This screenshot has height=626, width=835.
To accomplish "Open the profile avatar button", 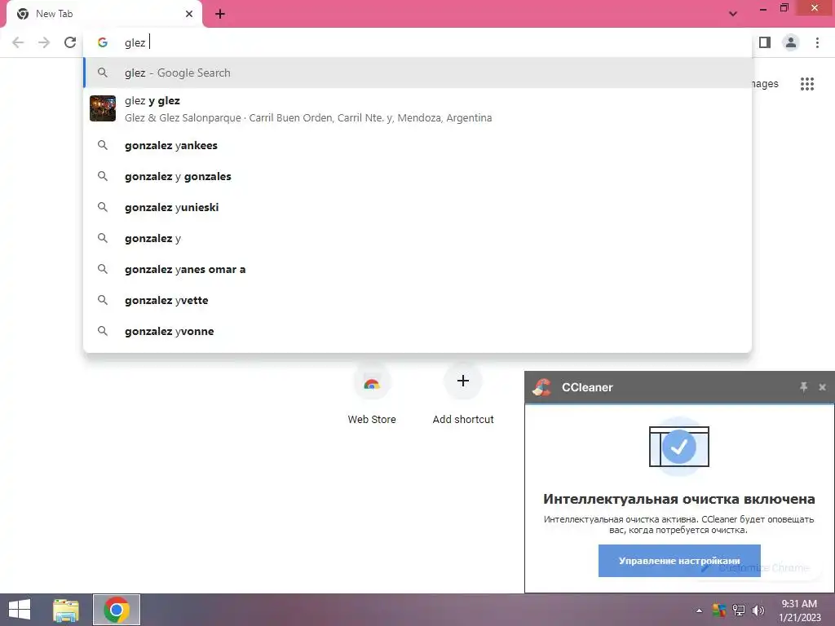I will point(791,42).
